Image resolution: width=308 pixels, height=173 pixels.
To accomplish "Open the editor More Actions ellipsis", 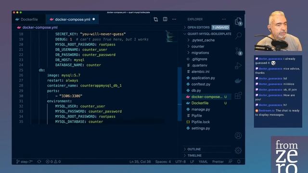I will 174,19.
